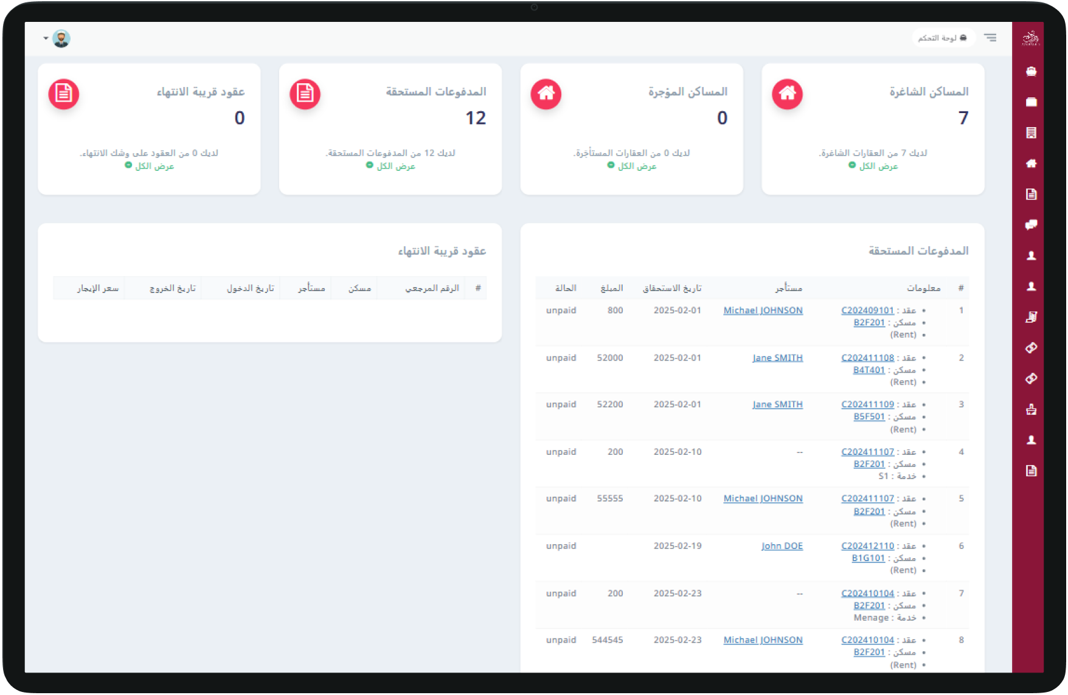The width and height of the screenshot is (1068, 695).
Task: Open the user profile avatar menu
Action: click(61, 38)
